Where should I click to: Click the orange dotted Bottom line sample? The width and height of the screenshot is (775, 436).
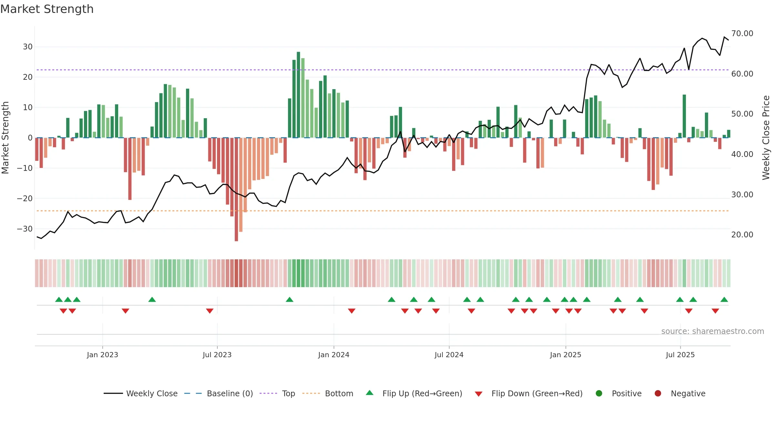coord(311,393)
